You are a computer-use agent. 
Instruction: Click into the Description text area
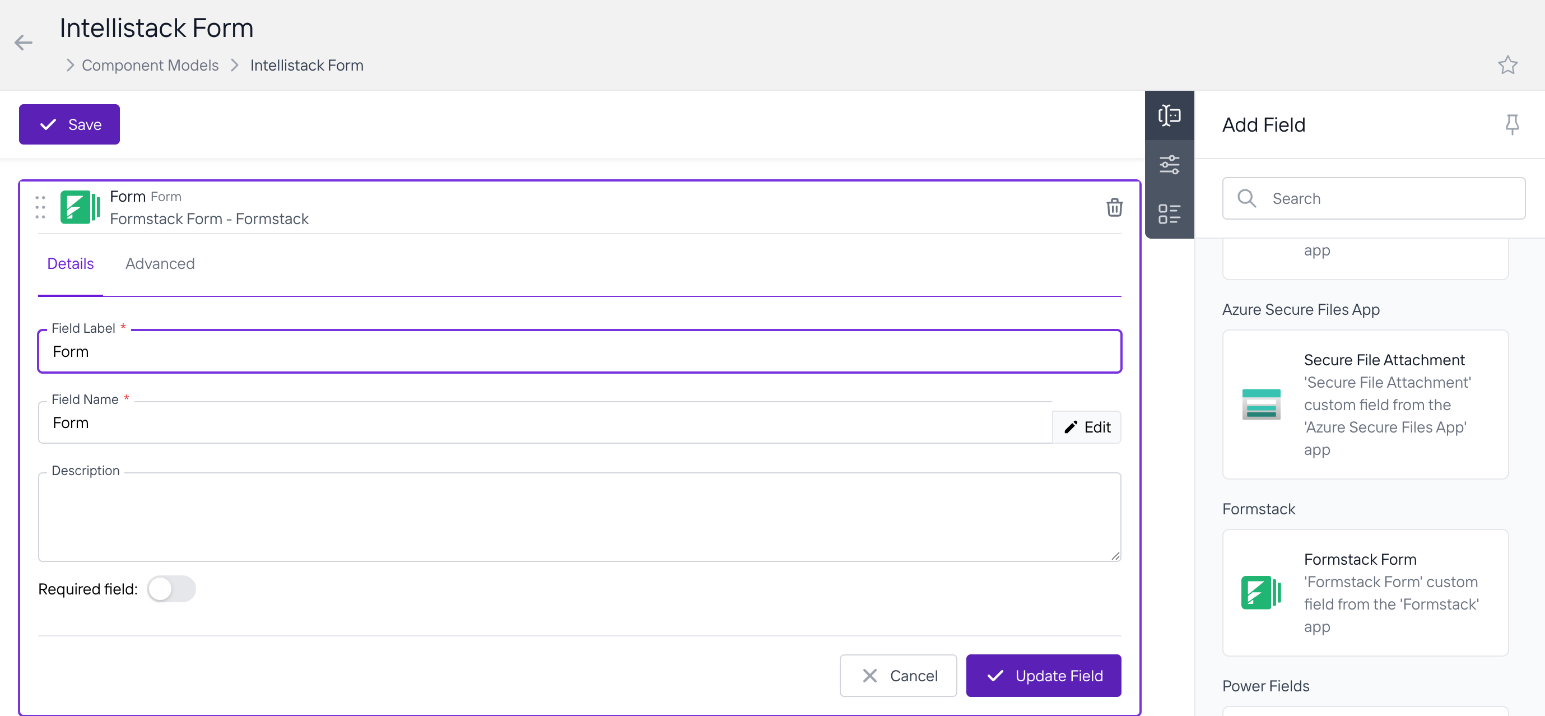[579, 517]
